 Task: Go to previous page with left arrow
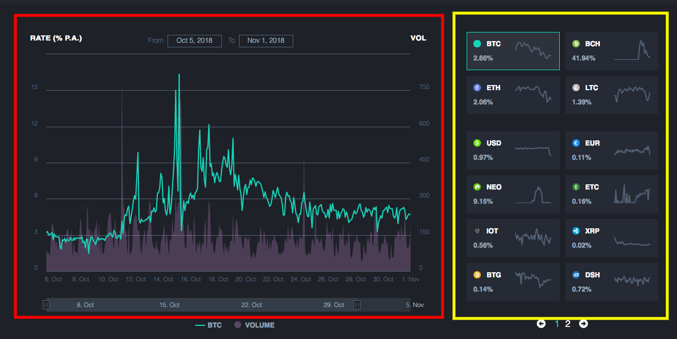click(541, 324)
